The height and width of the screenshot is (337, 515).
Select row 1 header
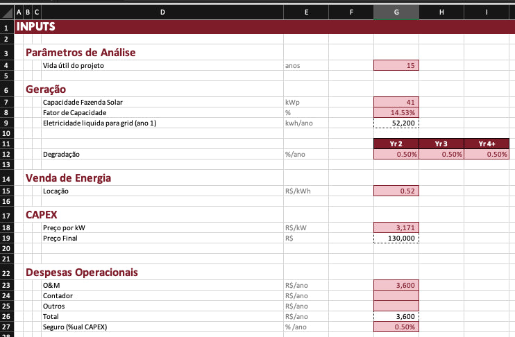[6, 27]
